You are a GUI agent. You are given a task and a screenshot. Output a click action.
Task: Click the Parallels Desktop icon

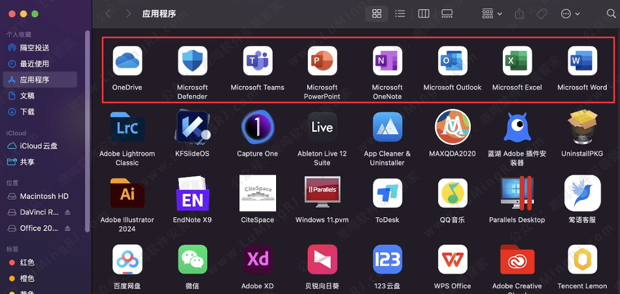pos(517,193)
